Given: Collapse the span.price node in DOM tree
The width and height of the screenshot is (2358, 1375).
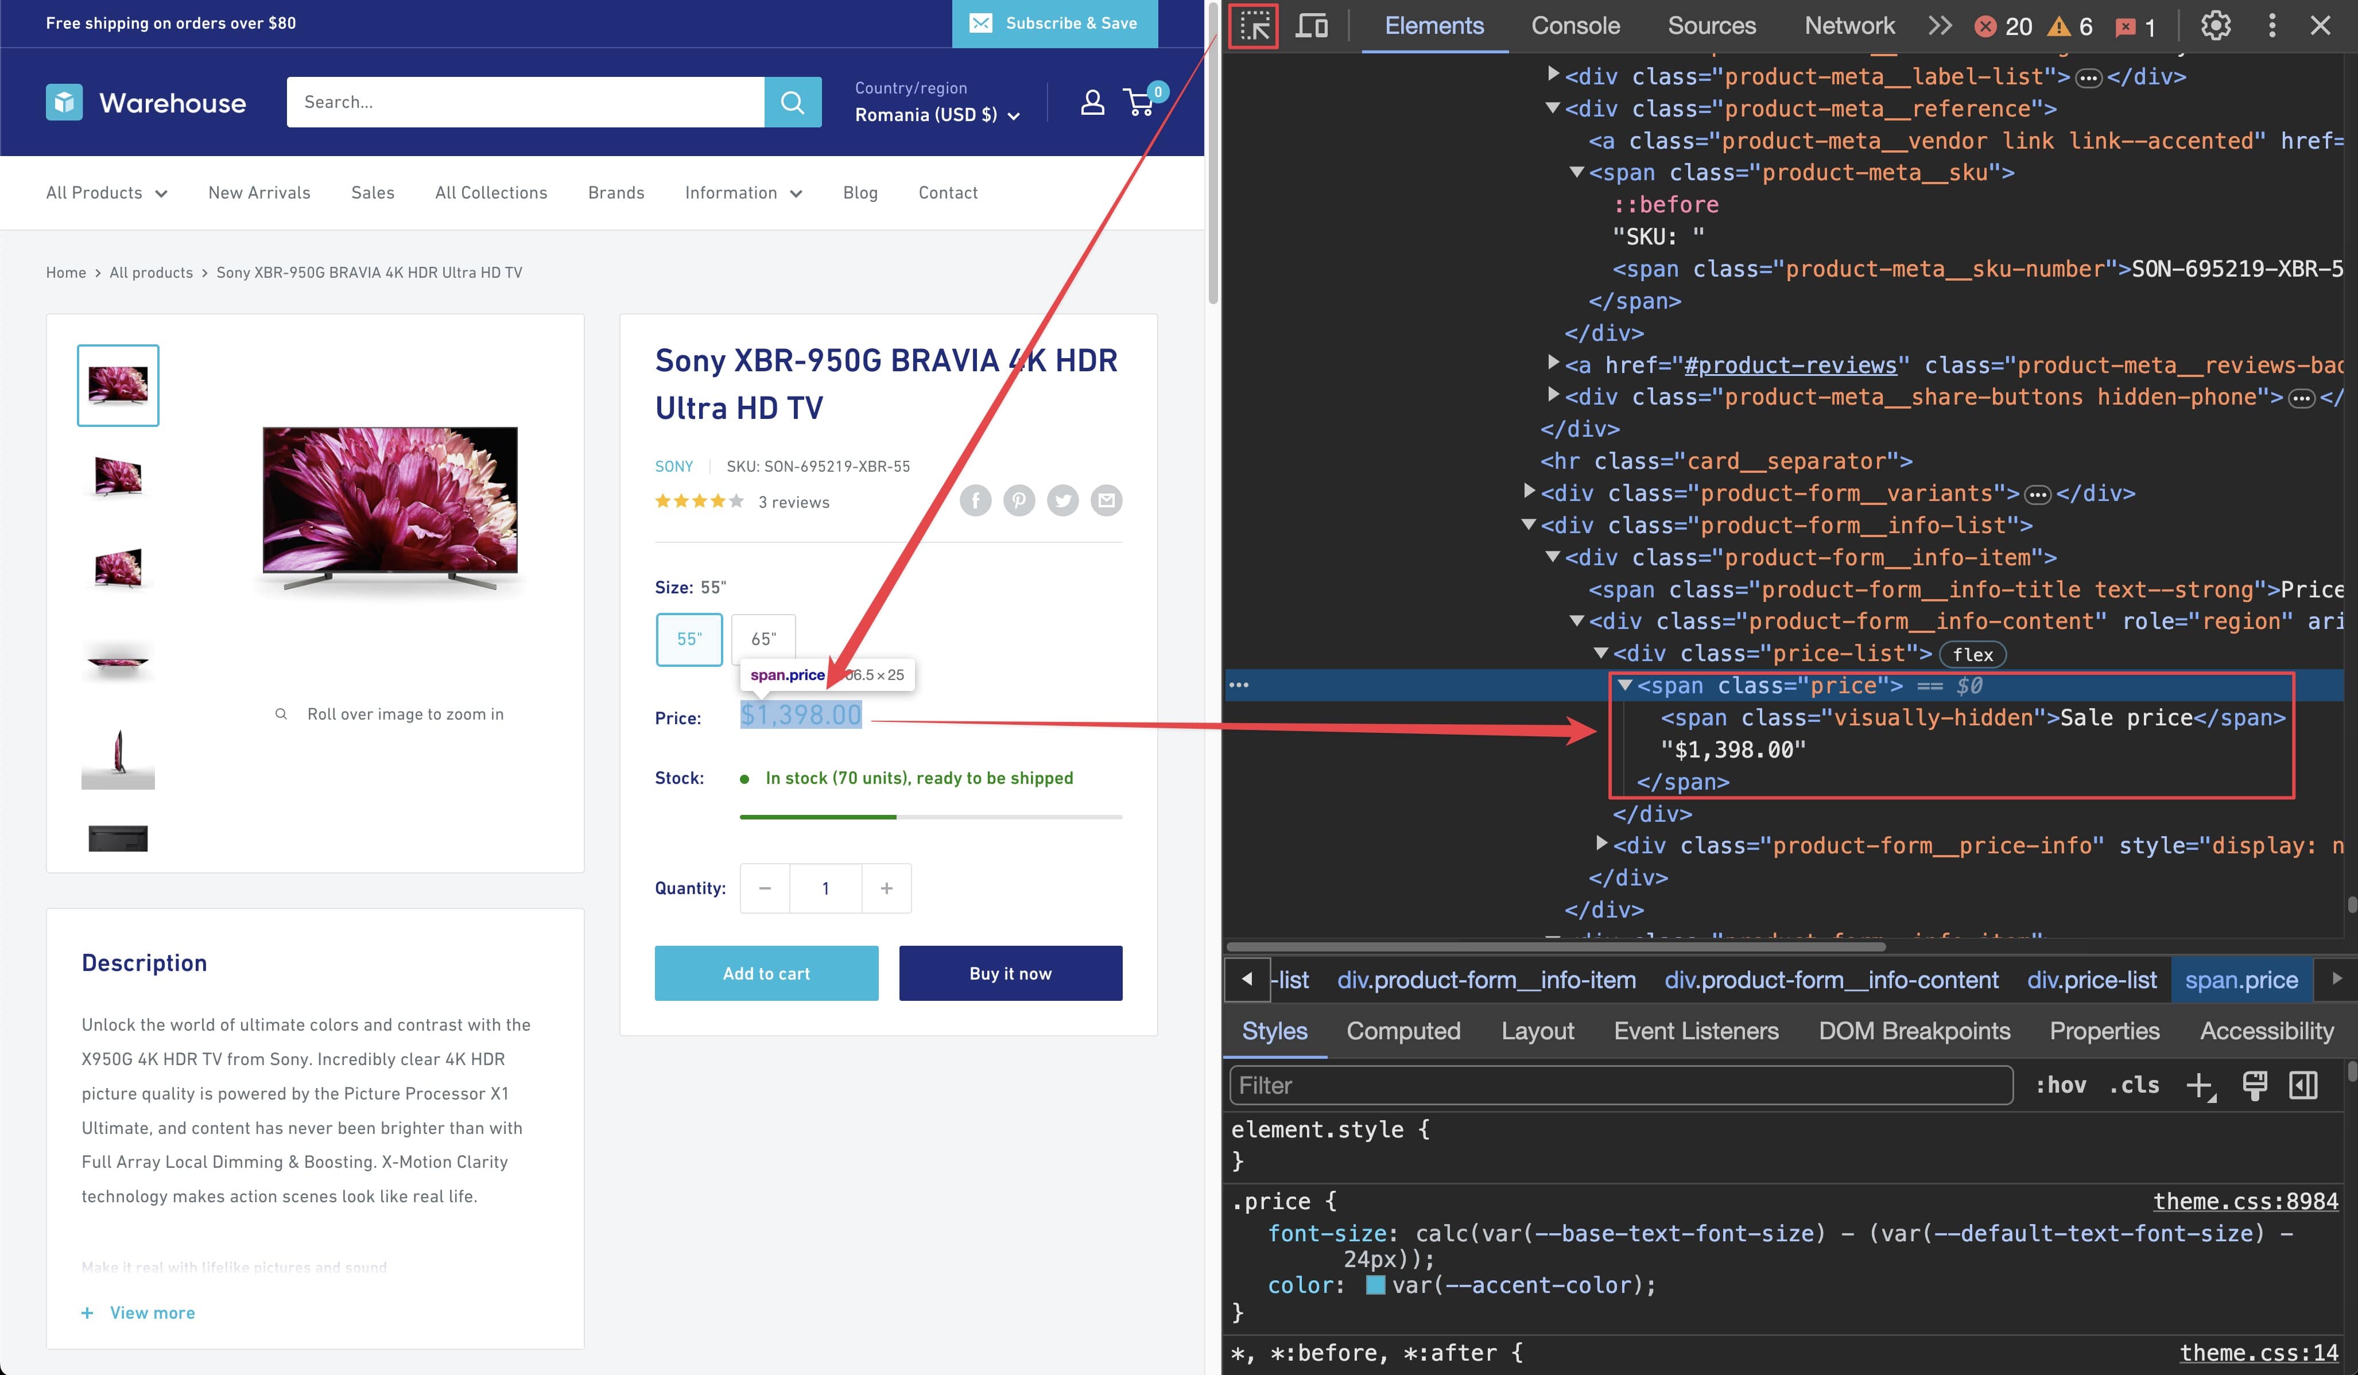Looking at the screenshot, I should click(x=1626, y=686).
